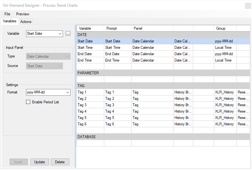The image size is (252, 170).
Task: Click the ellipsis browse button beside Variable
Action: pyautogui.click(x=68, y=34)
